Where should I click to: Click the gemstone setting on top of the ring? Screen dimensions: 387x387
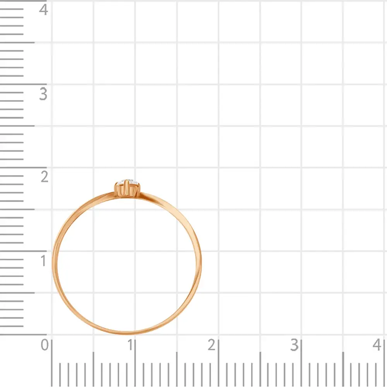[127, 188]
